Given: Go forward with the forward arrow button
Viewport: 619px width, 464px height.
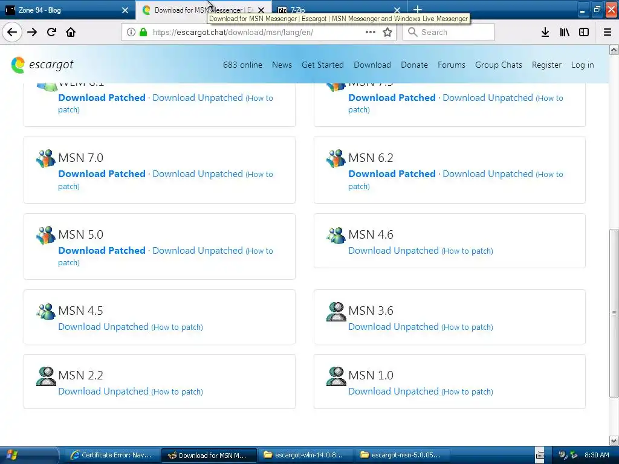Looking at the screenshot, I should coord(32,32).
